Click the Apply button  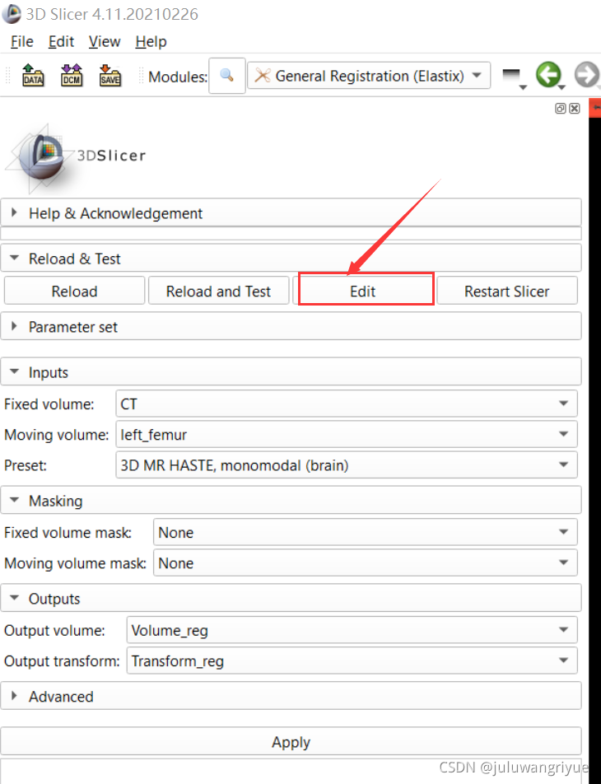(x=291, y=742)
